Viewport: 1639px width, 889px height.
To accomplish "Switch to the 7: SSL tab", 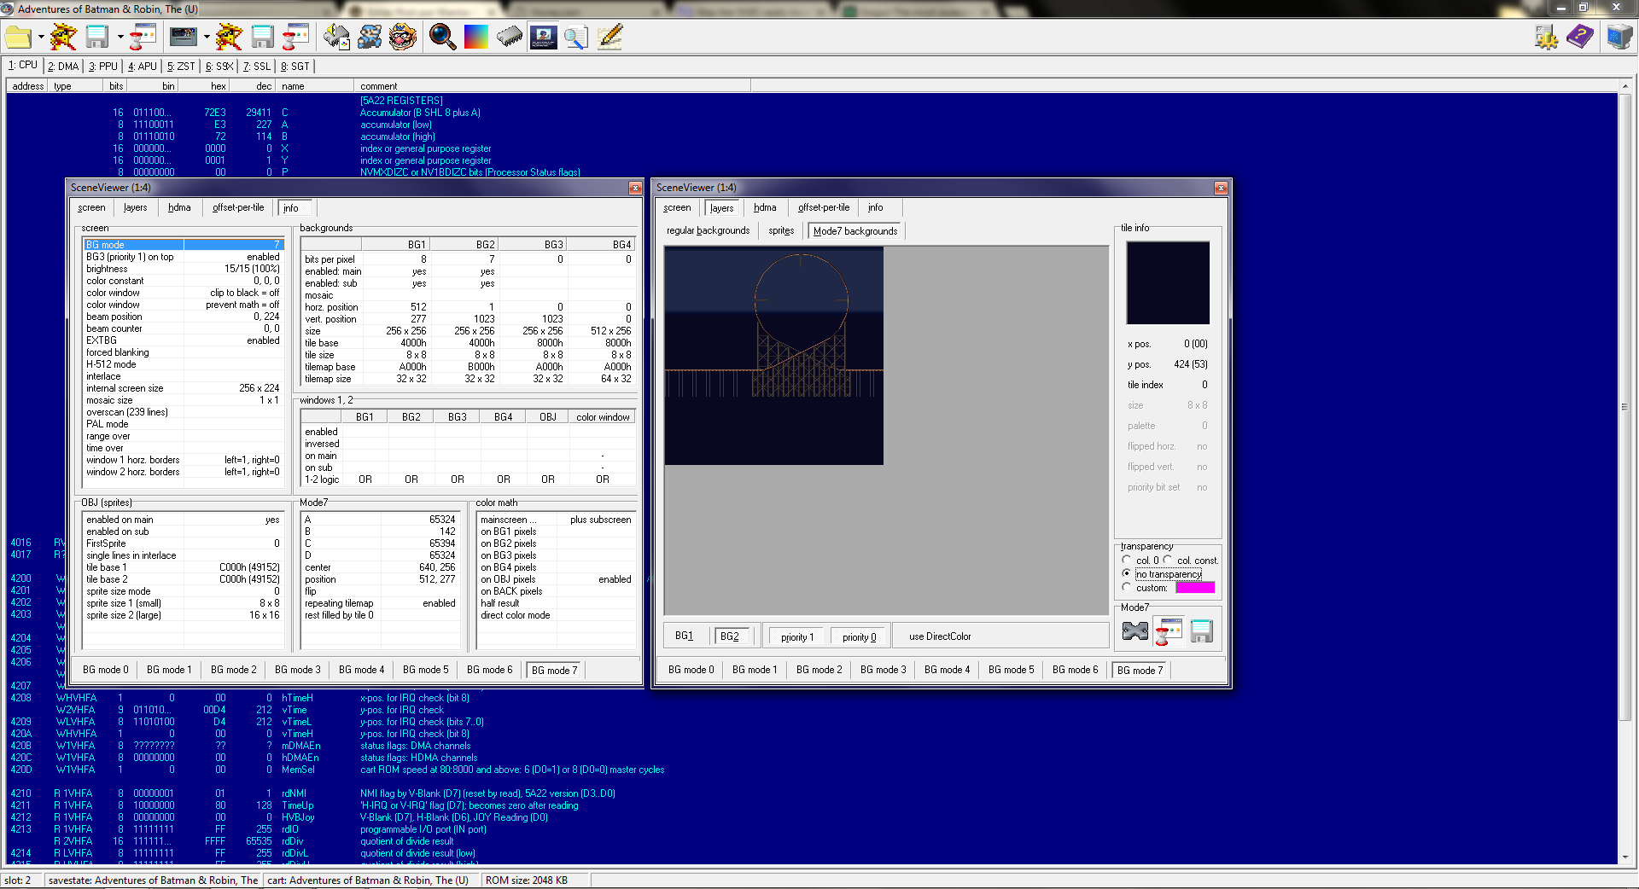I will coord(256,67).
